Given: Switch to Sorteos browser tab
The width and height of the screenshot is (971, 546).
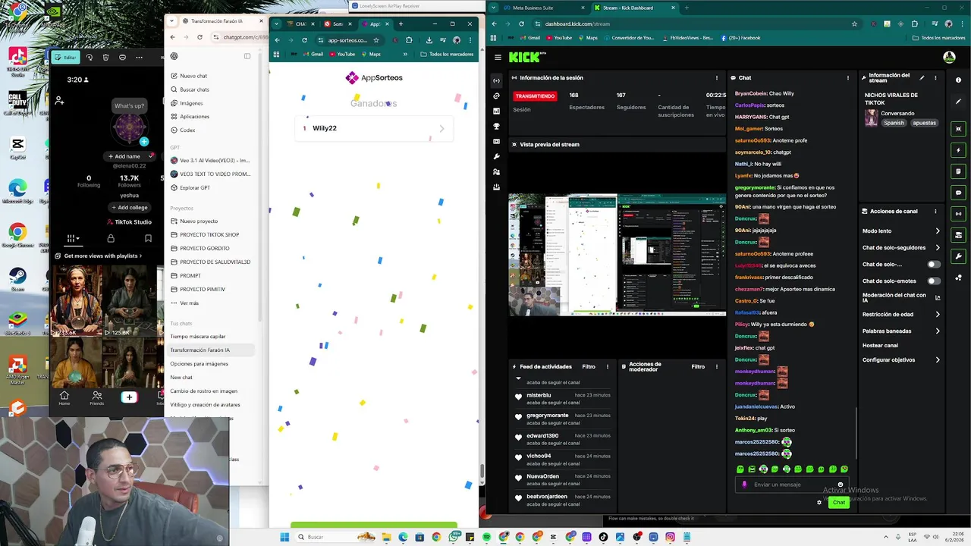Looking at the screenshot, I should point(339,24).
